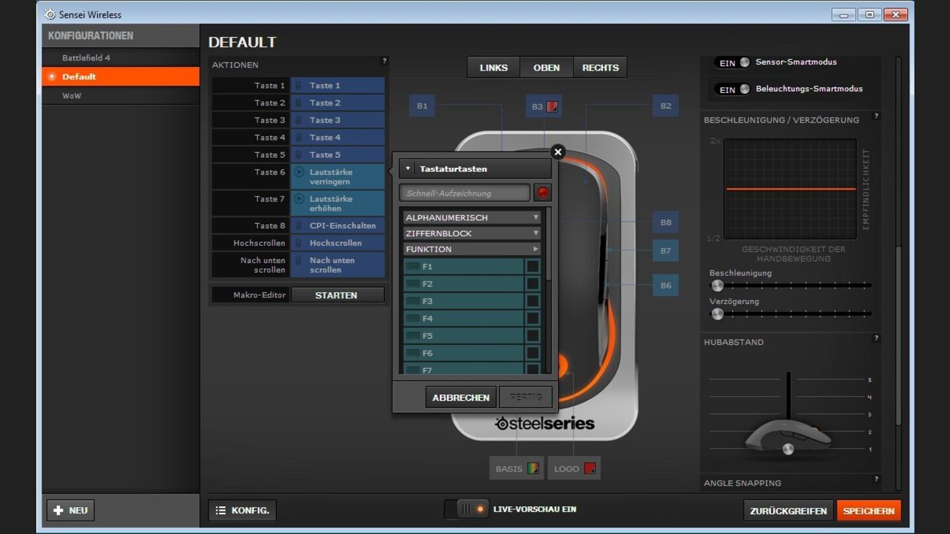Save settings with SPEICHERN
The width and height of the screenshot is (950, 534).
coord(869,510)
